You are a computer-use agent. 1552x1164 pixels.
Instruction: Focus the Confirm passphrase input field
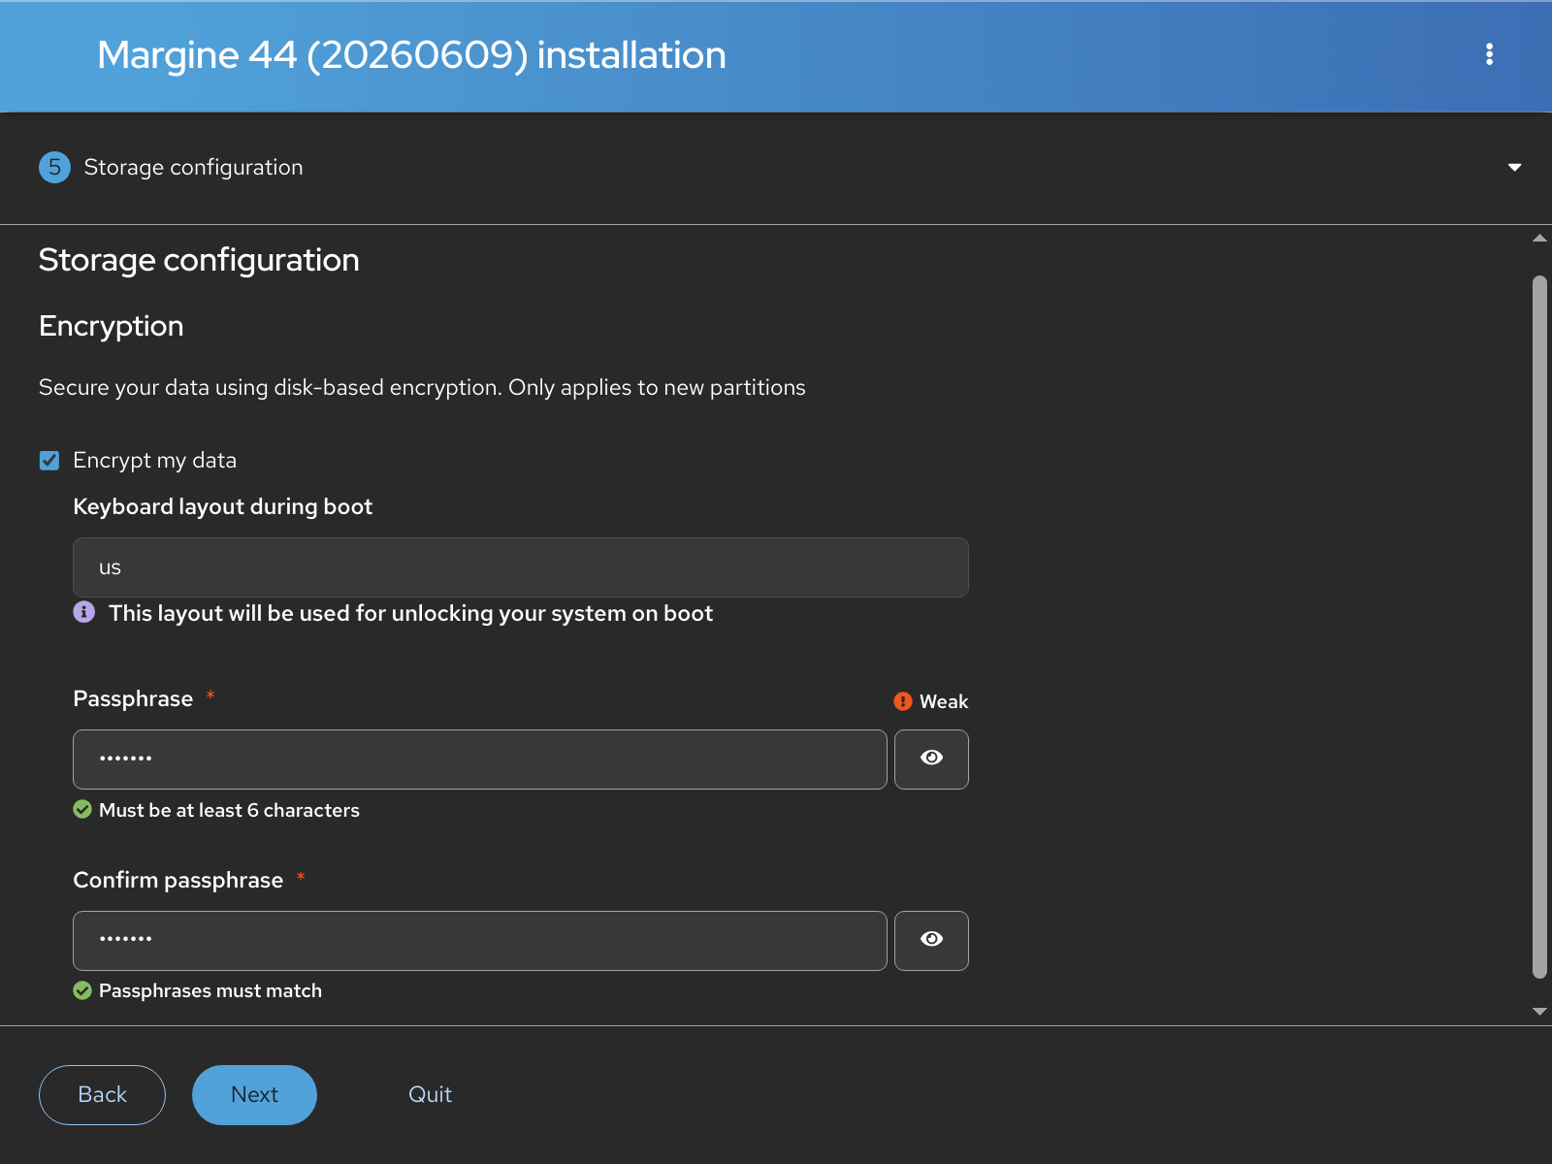[480, 941]
